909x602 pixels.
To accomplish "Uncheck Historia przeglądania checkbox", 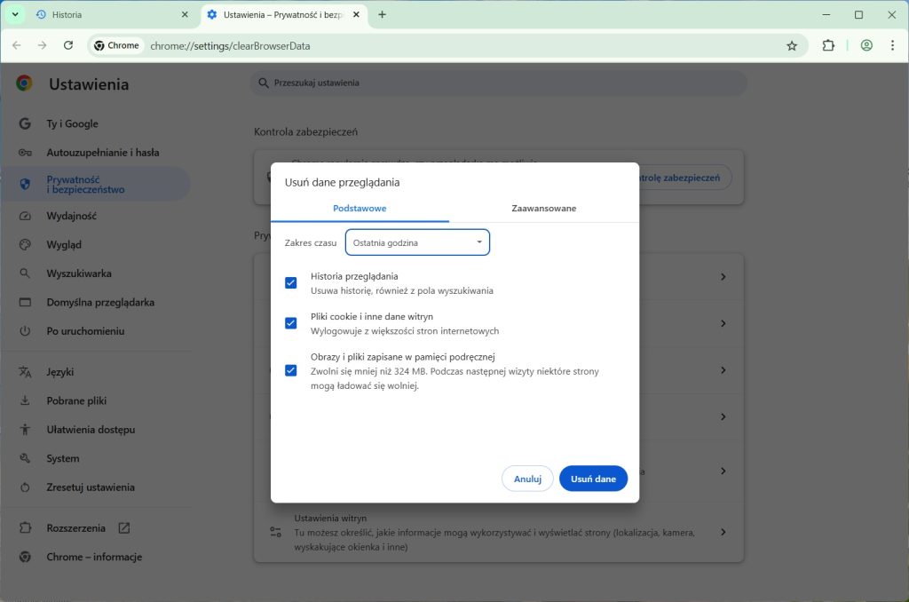I will point(290,283).
